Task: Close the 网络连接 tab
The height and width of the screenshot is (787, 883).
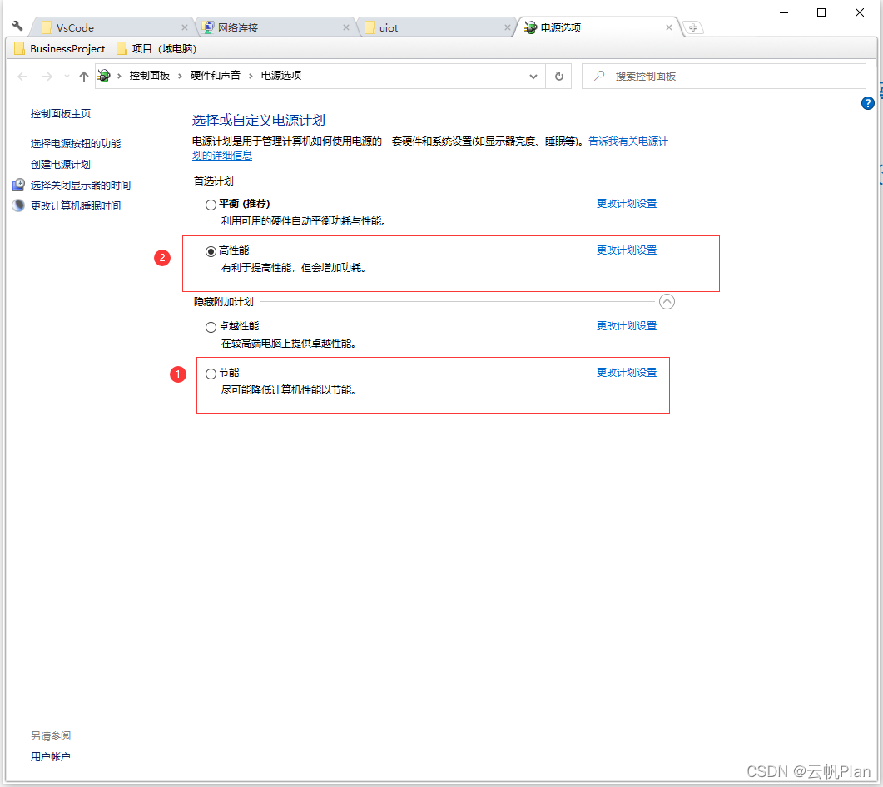Action: pos(345,27)
